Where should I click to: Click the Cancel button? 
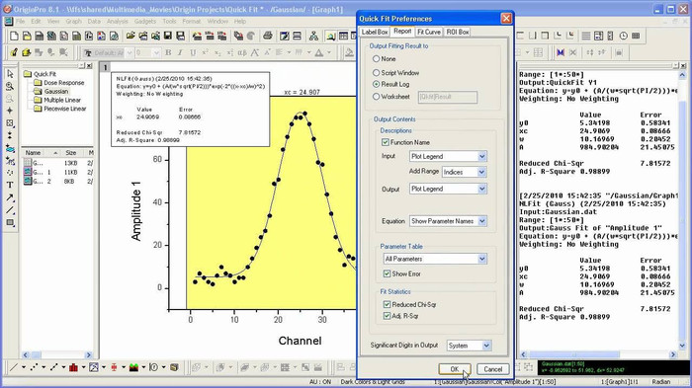tap(492, 369)
